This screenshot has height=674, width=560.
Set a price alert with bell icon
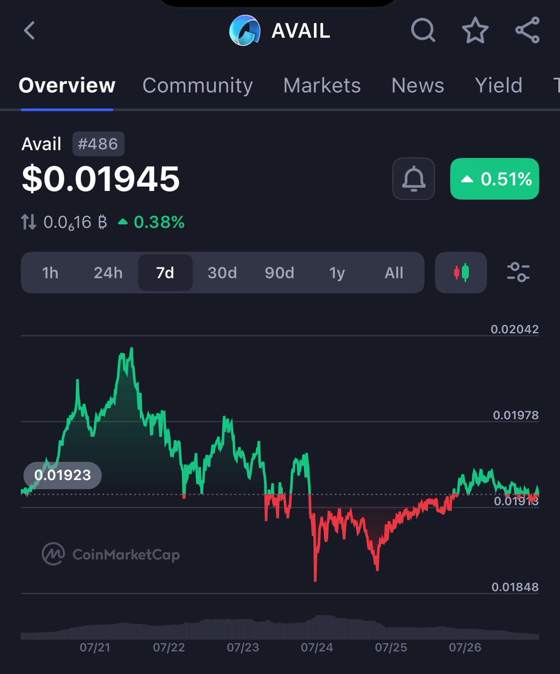pyautogui.click(x=414, y=179)
